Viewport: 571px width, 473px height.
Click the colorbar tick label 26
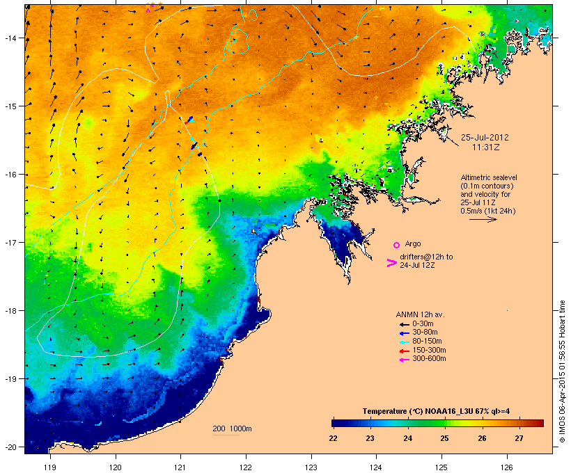pos(482,438)
